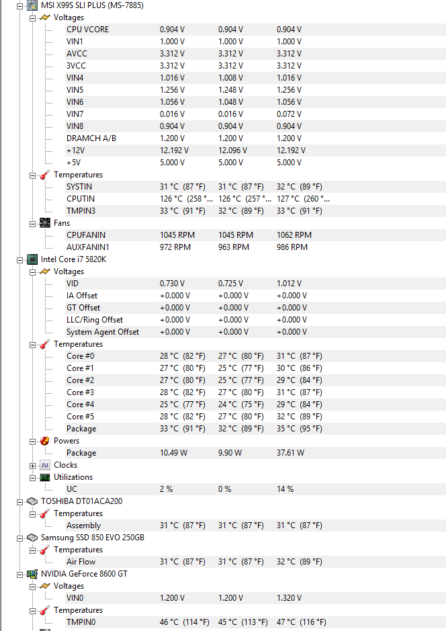Collapse the Intel Core i7 5820K tree node
This screenshot has height=631, width=446.
19,260
